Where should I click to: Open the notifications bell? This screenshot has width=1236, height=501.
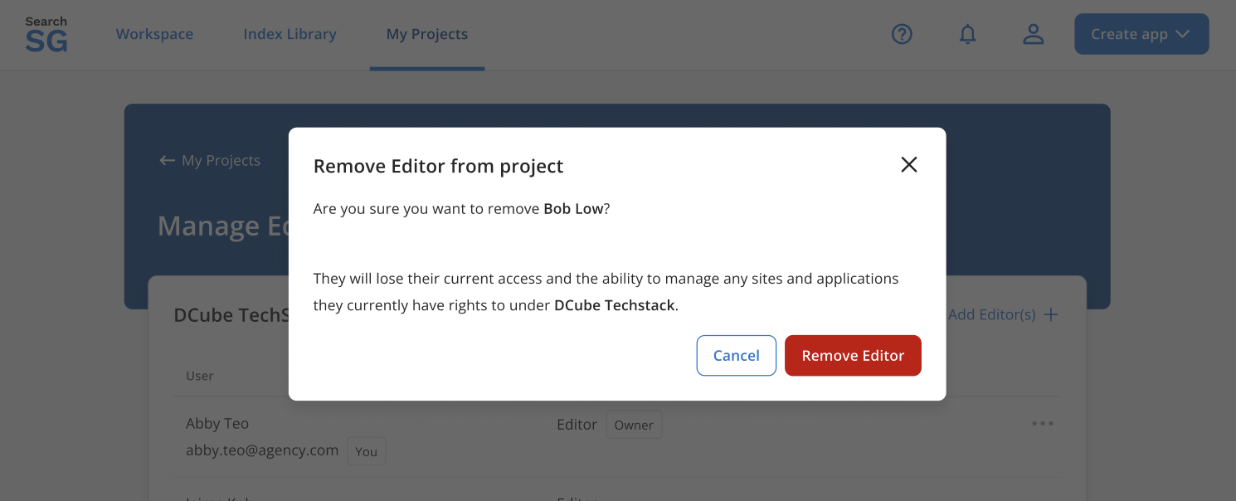click(x=967, y=34)
